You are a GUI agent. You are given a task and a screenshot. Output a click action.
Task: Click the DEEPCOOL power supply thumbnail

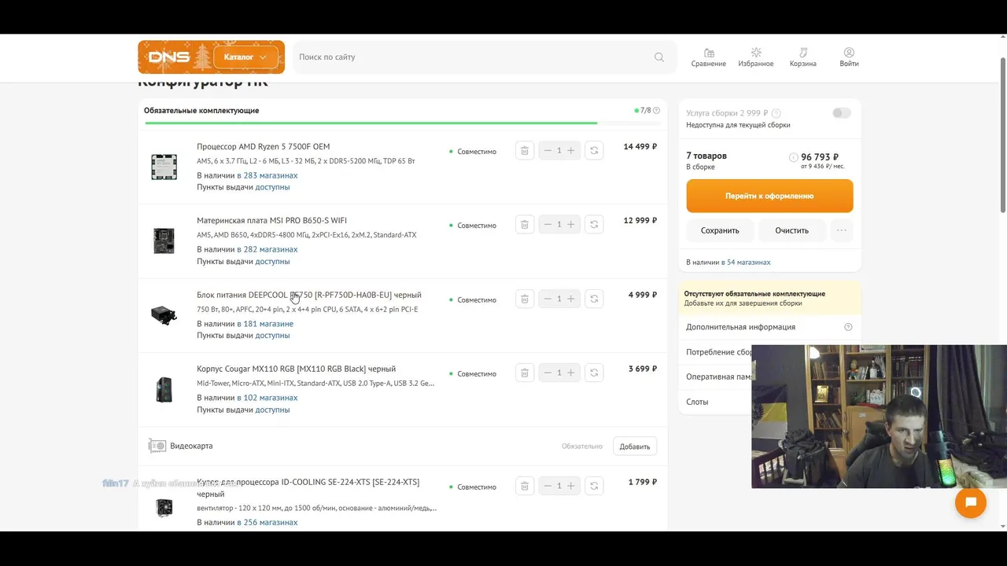click(x=164, y=315)
